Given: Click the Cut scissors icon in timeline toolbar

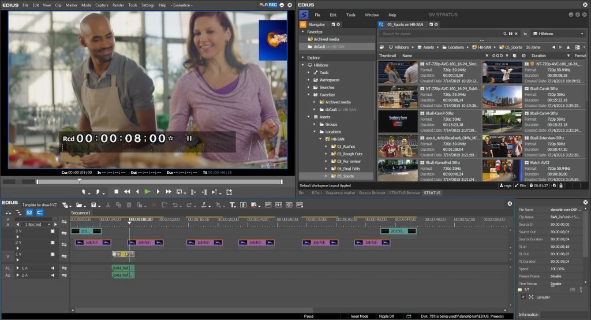Looking at the screenshot, I should (108, 205).
